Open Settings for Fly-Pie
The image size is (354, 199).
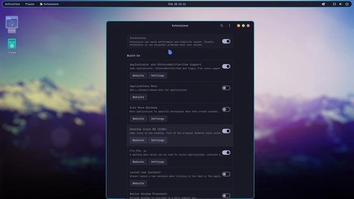[158, 162]
